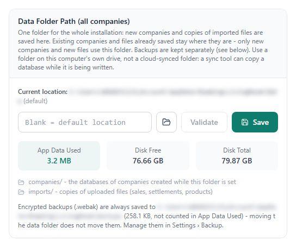Click the Data Folder Path heading
The image size is (296, 247).
[74, 21]
